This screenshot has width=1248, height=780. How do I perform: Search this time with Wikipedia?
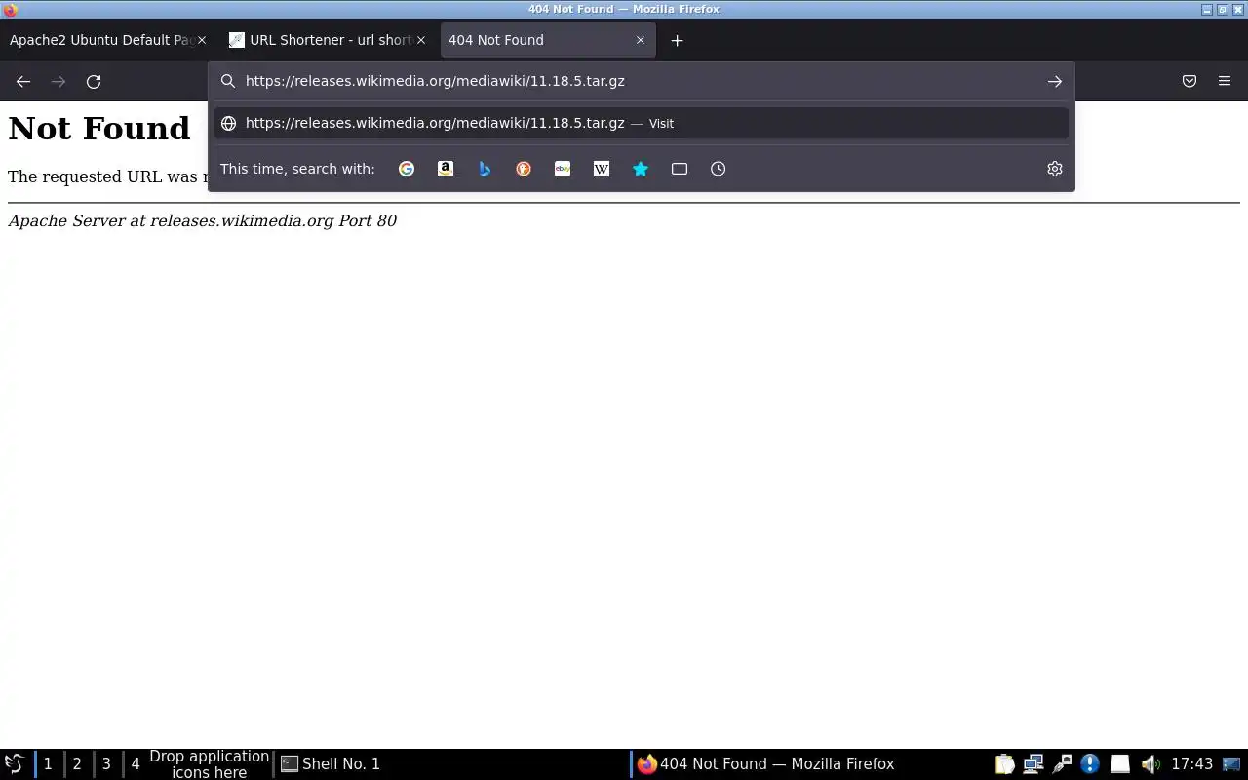602,169
